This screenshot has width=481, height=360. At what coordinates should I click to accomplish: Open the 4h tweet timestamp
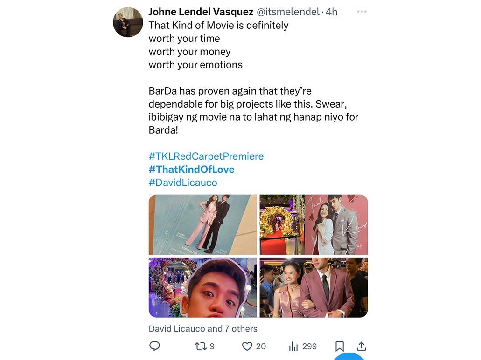point(331,12)
